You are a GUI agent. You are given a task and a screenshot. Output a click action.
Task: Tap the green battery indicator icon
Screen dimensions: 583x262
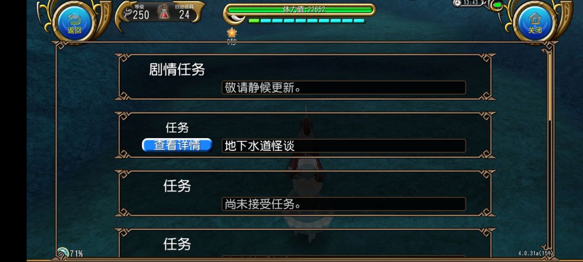pyautogui.click(x=498, y=5)
